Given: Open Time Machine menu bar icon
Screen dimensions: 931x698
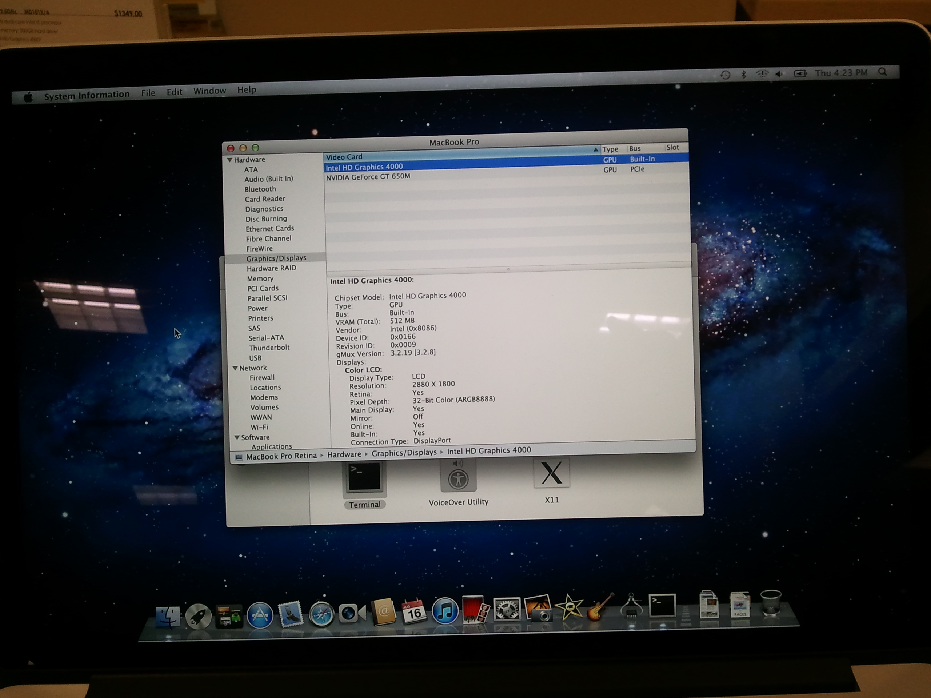Looking at the screenshot, I should (x=725, y=75).
